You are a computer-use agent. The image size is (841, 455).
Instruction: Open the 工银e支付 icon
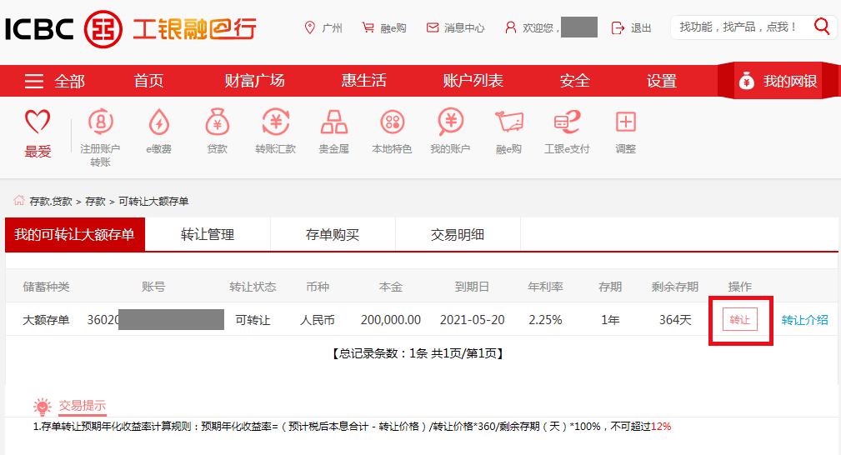[567, 122]
